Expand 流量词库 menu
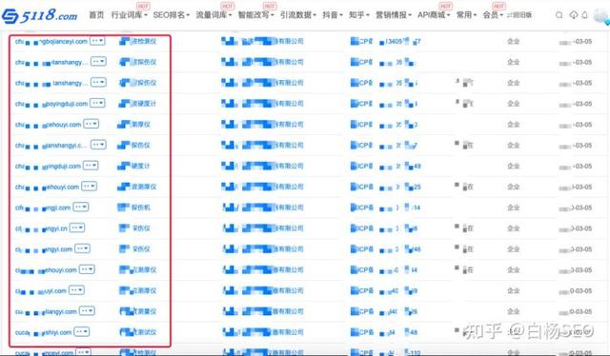Image resolution: width=610 pixels, height=356 pixels. click(x=213, y=15)
